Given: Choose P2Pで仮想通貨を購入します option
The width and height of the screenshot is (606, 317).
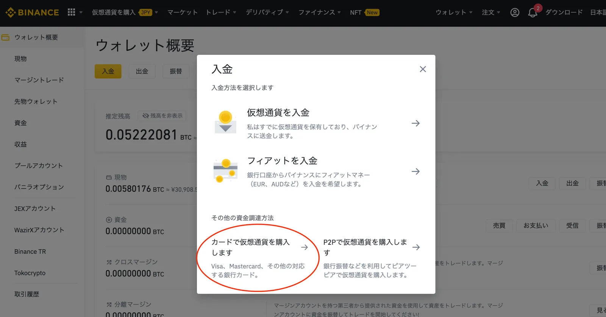Looking at the screenshot, I should [x=372, y=258].
